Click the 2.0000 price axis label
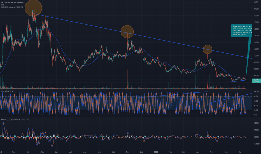 256,22
